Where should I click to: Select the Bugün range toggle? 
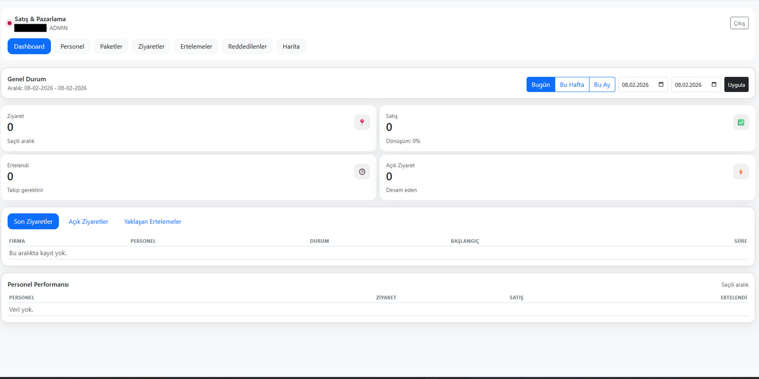click(540, 85)
